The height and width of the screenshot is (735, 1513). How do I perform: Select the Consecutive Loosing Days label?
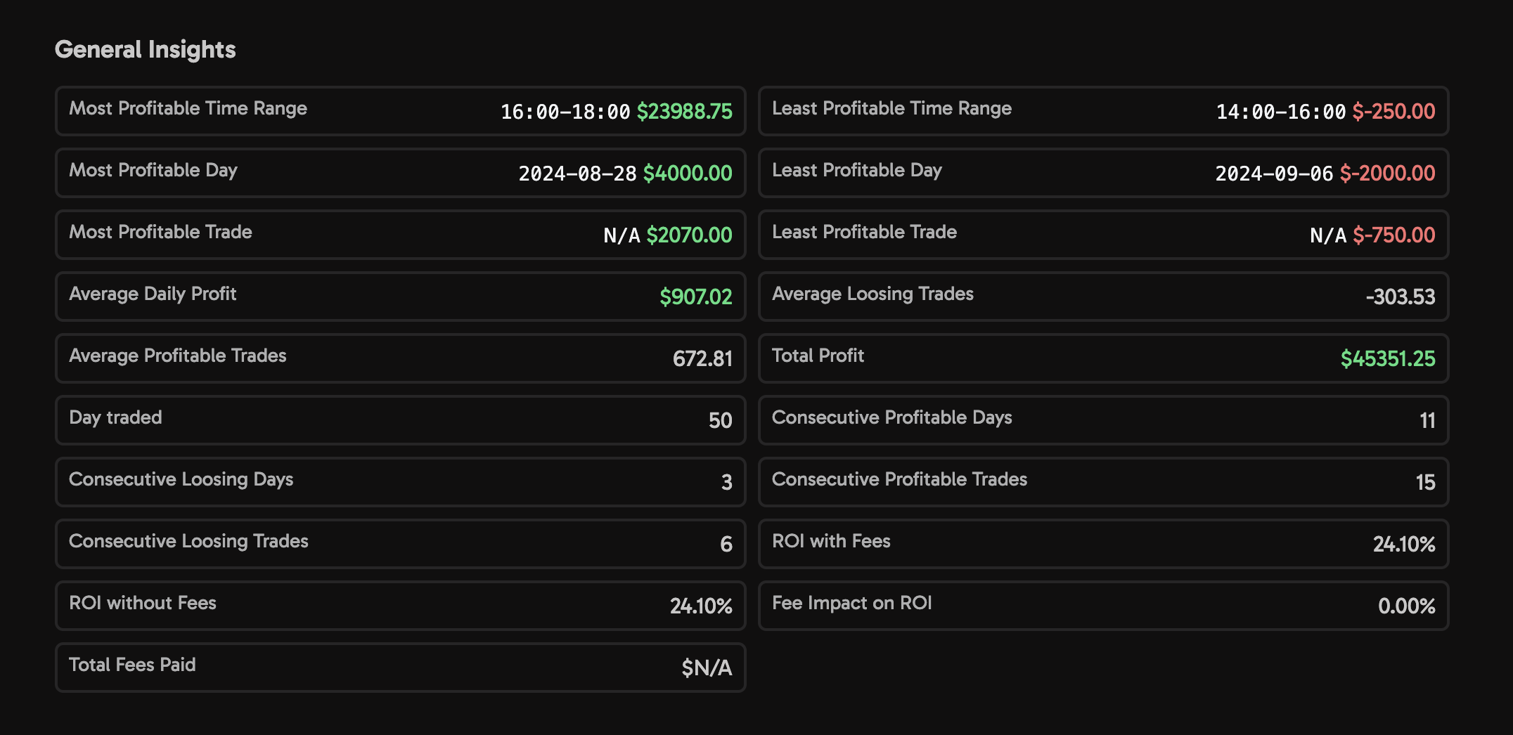[x=181, y=479]
